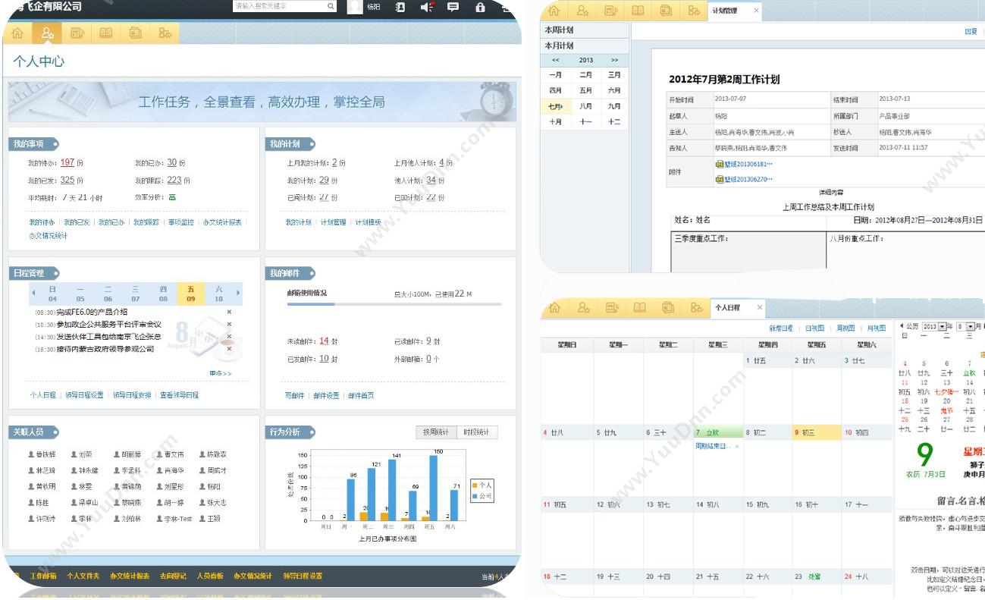985x600 pixels.
Task: Switch to 月视图 in 个人日程
Action: point(877,328)
